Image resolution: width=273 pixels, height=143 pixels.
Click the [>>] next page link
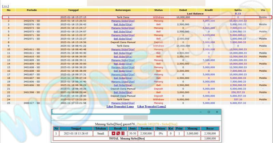[5, 6]
